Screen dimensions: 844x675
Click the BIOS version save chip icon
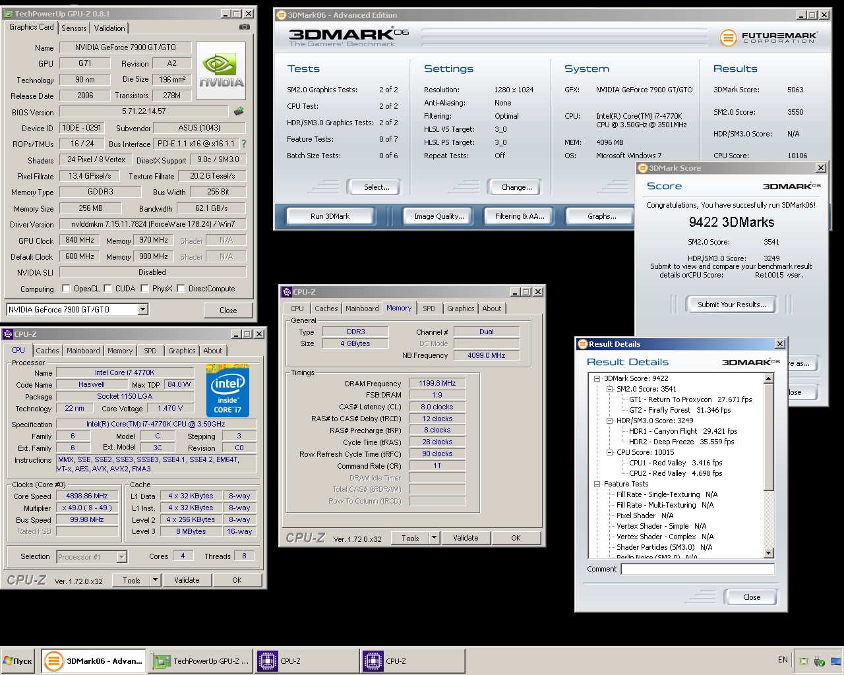239,111
